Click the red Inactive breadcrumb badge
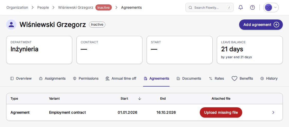 coord(104,7)
